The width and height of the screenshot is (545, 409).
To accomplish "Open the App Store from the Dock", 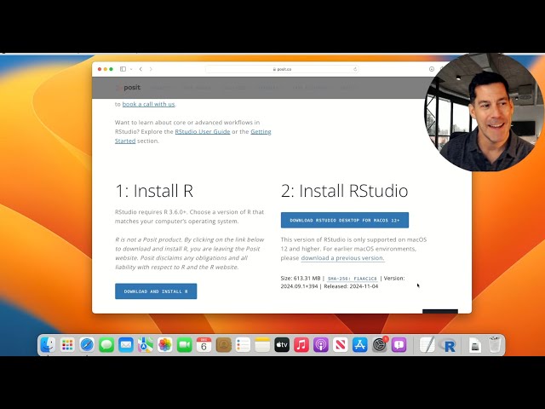I will 359,345.
